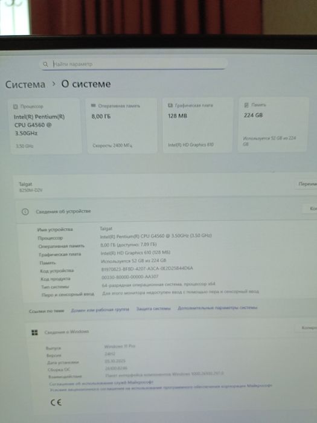Click the processor chip icon
The height and width of the screenshot is (423, 317).
pyautogui.click(x=16, y=107)
